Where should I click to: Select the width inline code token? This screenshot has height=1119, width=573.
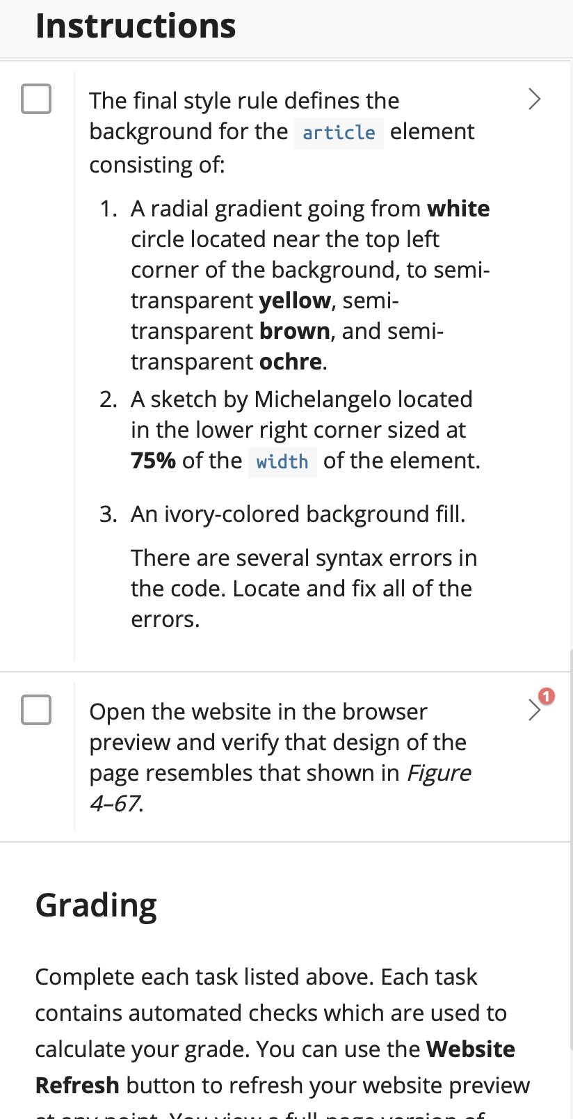tap(282, 461)
